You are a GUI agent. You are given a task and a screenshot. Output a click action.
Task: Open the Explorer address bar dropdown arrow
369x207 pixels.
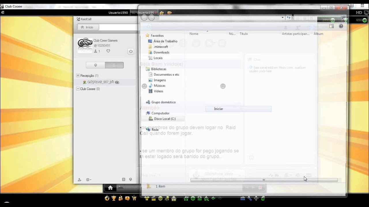[283, 18]
